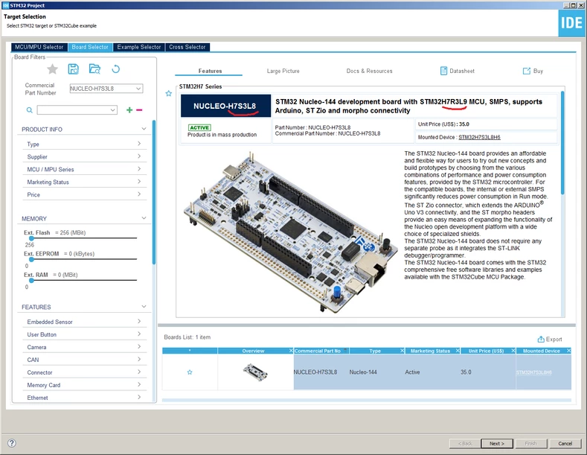Remove the Type column with its X
The width and height of the screenshot is (587, 455).
coord(402,351)
